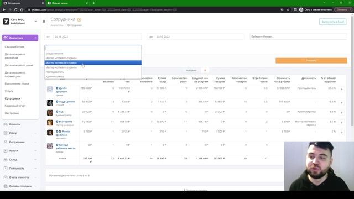354x199 pixels.
Task: Click the plus icon in Мамоа Джейсон row
Action: (x=342, y=133)
